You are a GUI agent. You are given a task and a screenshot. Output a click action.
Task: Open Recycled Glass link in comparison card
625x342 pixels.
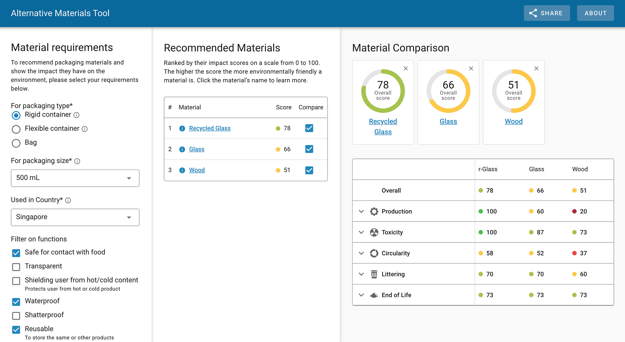click(x=383, y=127)
